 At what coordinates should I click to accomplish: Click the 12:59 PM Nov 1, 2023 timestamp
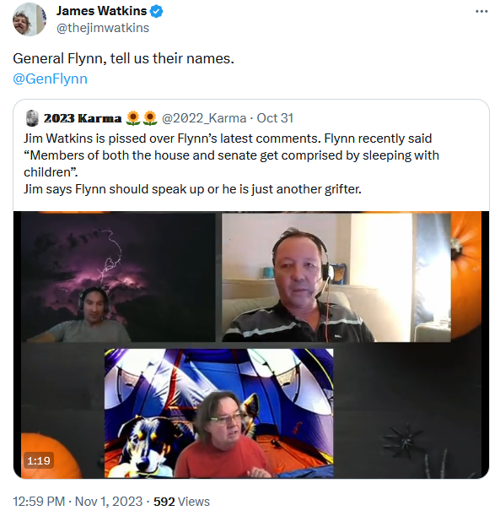coord(78,502)
